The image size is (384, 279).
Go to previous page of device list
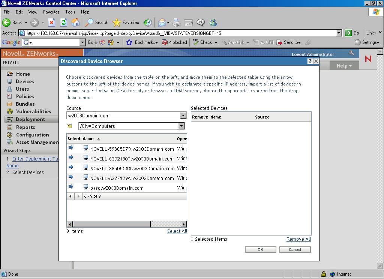tap(70, 196)
